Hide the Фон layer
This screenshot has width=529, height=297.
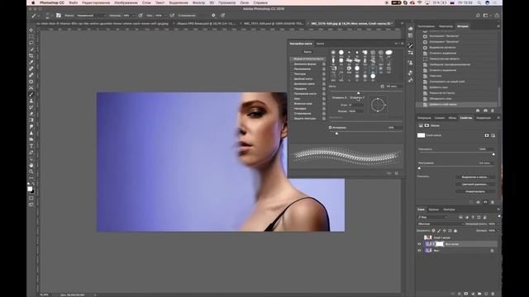coord(419,251)
